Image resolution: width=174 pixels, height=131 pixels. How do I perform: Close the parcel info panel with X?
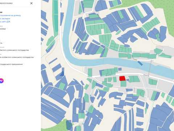click(x=31, y=3)
